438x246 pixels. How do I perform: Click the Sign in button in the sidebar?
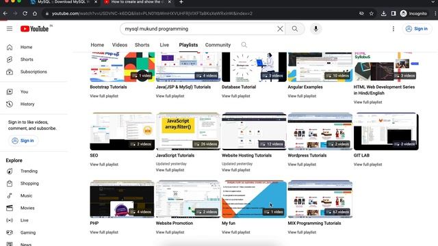[x=23, y=141]
